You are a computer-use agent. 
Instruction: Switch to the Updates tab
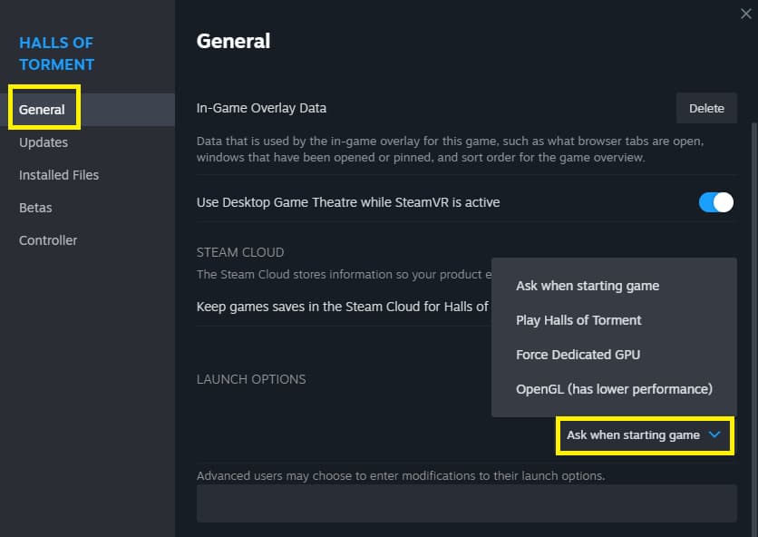(x=44, y=142)
